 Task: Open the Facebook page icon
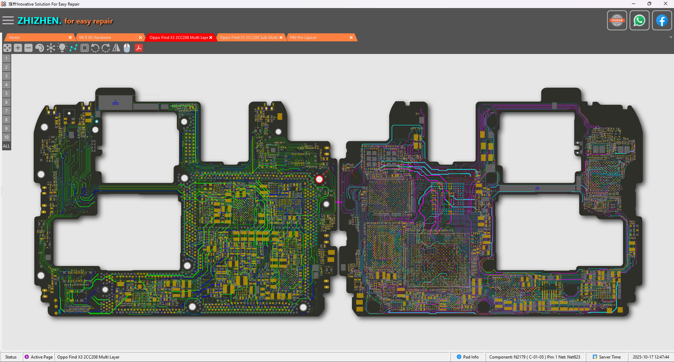click(662, 20)
